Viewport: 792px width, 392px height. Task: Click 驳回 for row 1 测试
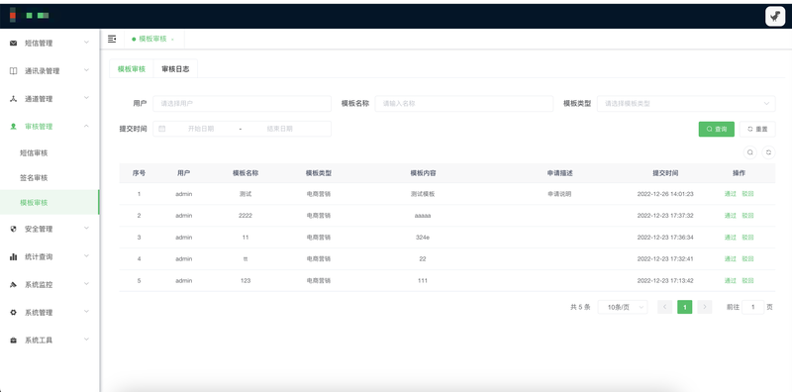click(747, 194)
